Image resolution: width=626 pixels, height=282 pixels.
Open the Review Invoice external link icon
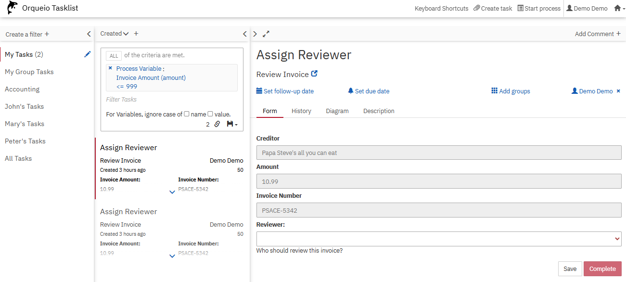[x=315, y=74]
